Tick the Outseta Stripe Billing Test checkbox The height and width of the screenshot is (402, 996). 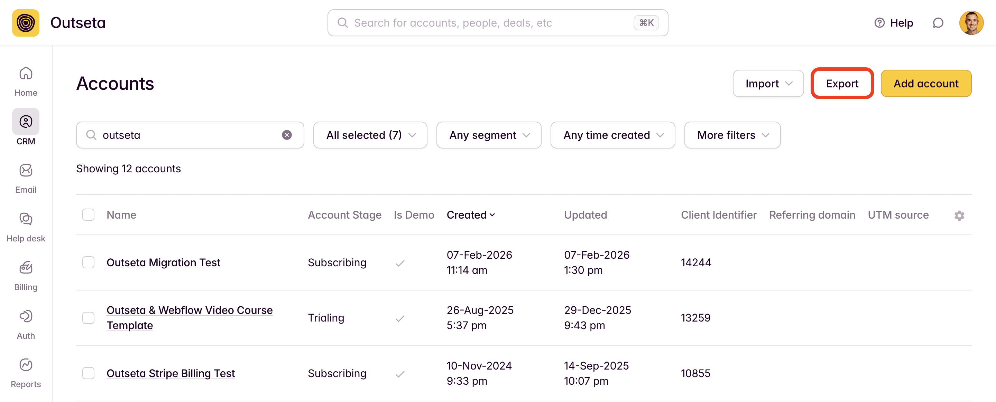(88, 373)
